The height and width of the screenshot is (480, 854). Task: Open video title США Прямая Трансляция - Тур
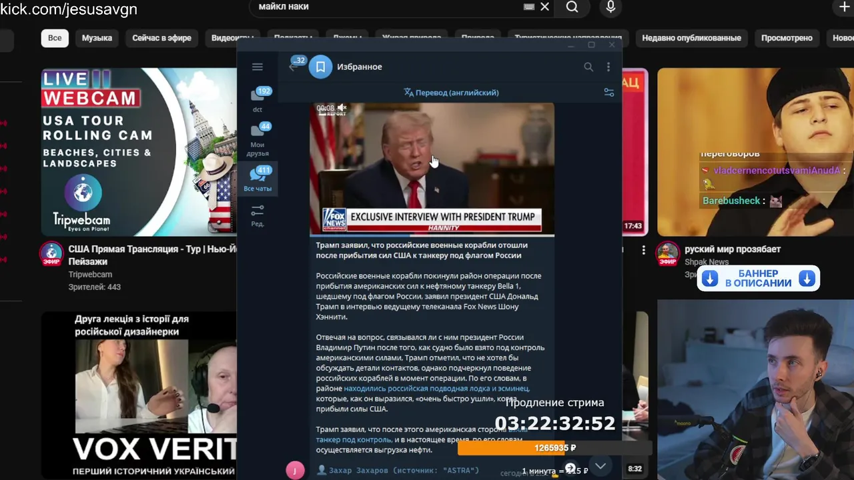pos(152,255)
